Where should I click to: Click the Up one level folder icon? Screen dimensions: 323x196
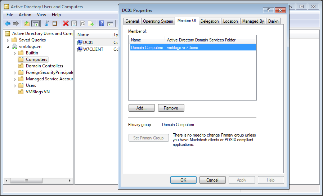coord(27,23)
